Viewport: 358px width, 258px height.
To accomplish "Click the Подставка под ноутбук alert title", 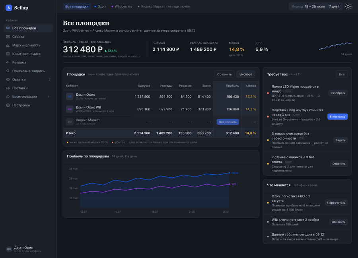I will (x=297, y=112).
